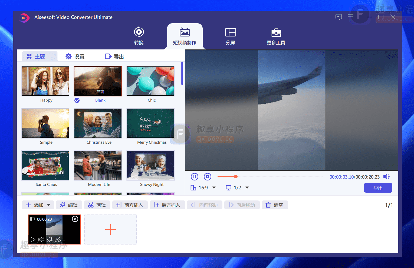Open the 设置 settings sub-tab
This screenshot has width=414, height=268.
point(75,56)
